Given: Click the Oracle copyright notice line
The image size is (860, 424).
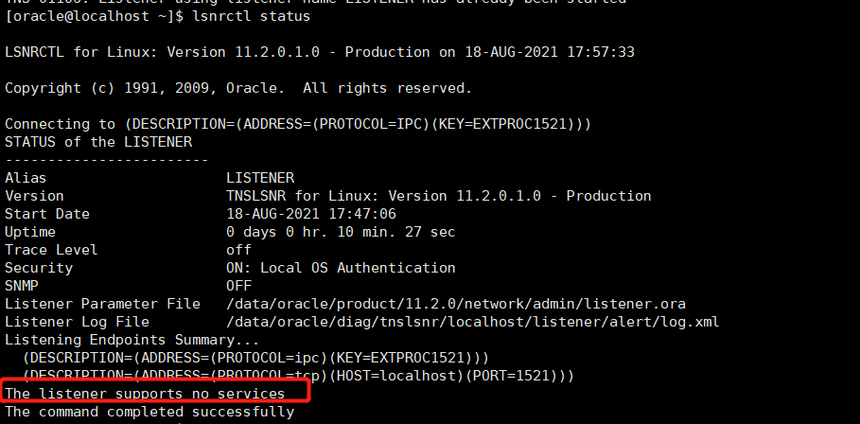Looking at the screenshot, I should tap(238, 88).
